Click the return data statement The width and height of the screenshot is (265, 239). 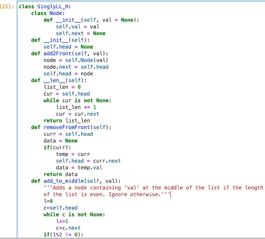pos(61,174)
